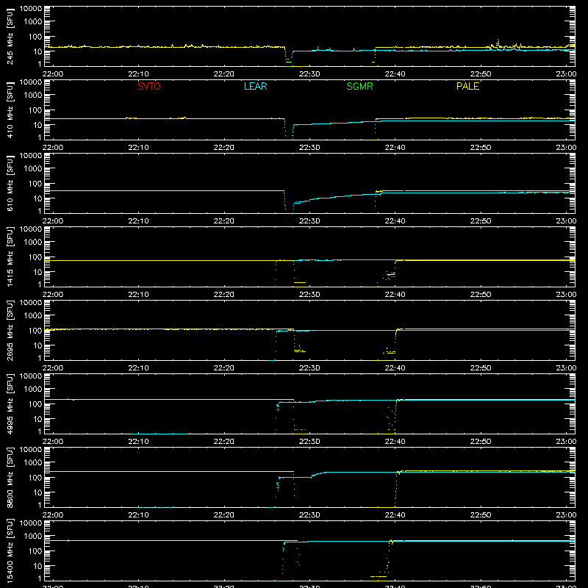The image size is (588, 588).
Task: Click 22:10 time label below 245 MHz plot
Action: [138, 74]
